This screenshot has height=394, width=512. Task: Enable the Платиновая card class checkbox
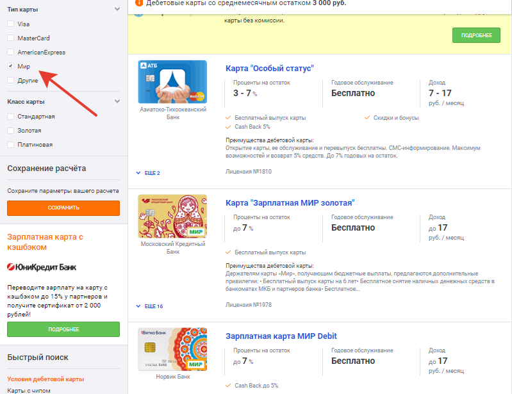pos(10,144)
